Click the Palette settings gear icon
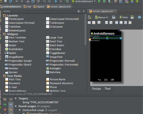Screen dimensions: 143x114 (x=79, y=11)
